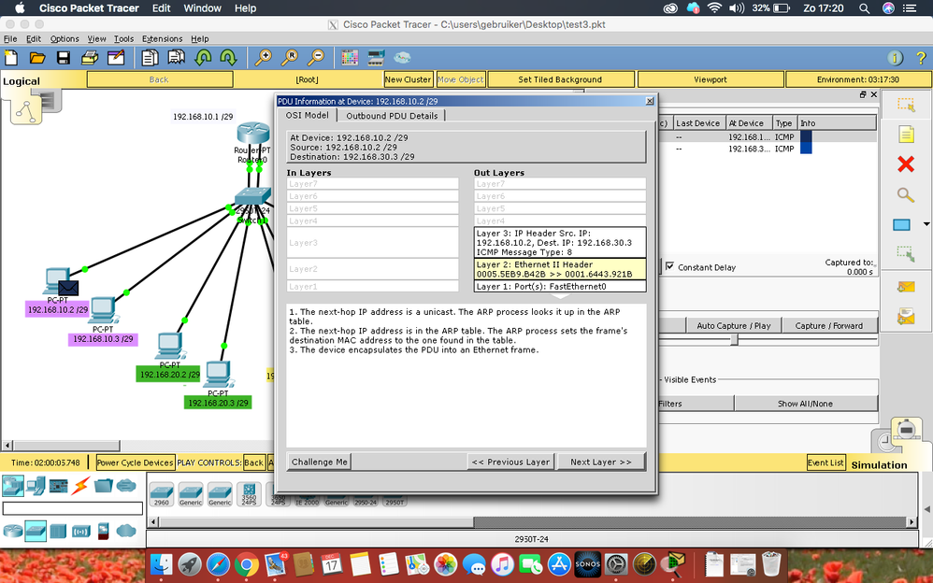Viewport: 933px width, 583px height.
Task: Pick the 3560 24PS switch device
Action: 249,493
